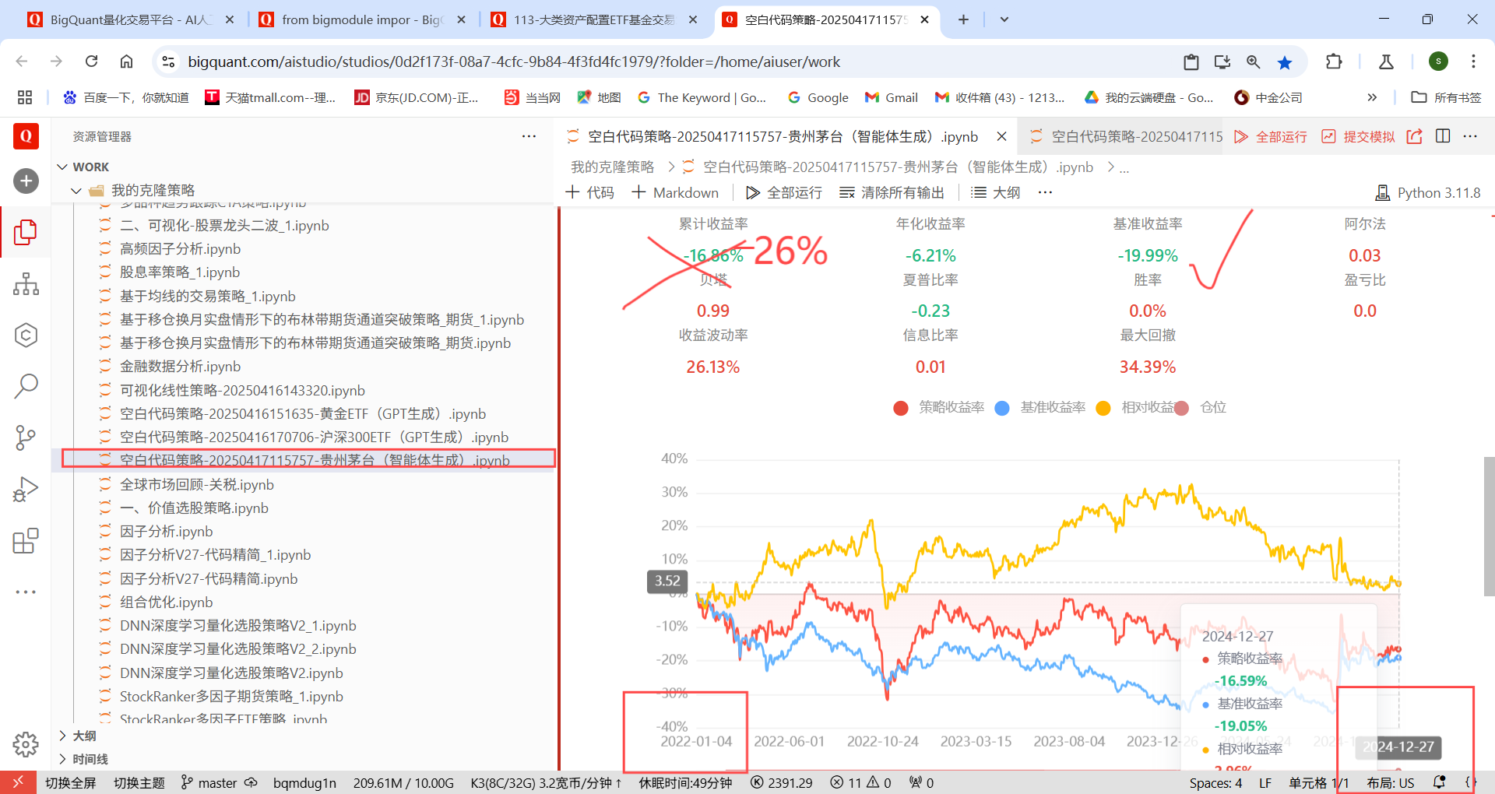Click the settings gear in sidebar
This screenshot has width=1495, height=794.
point(26,744)
